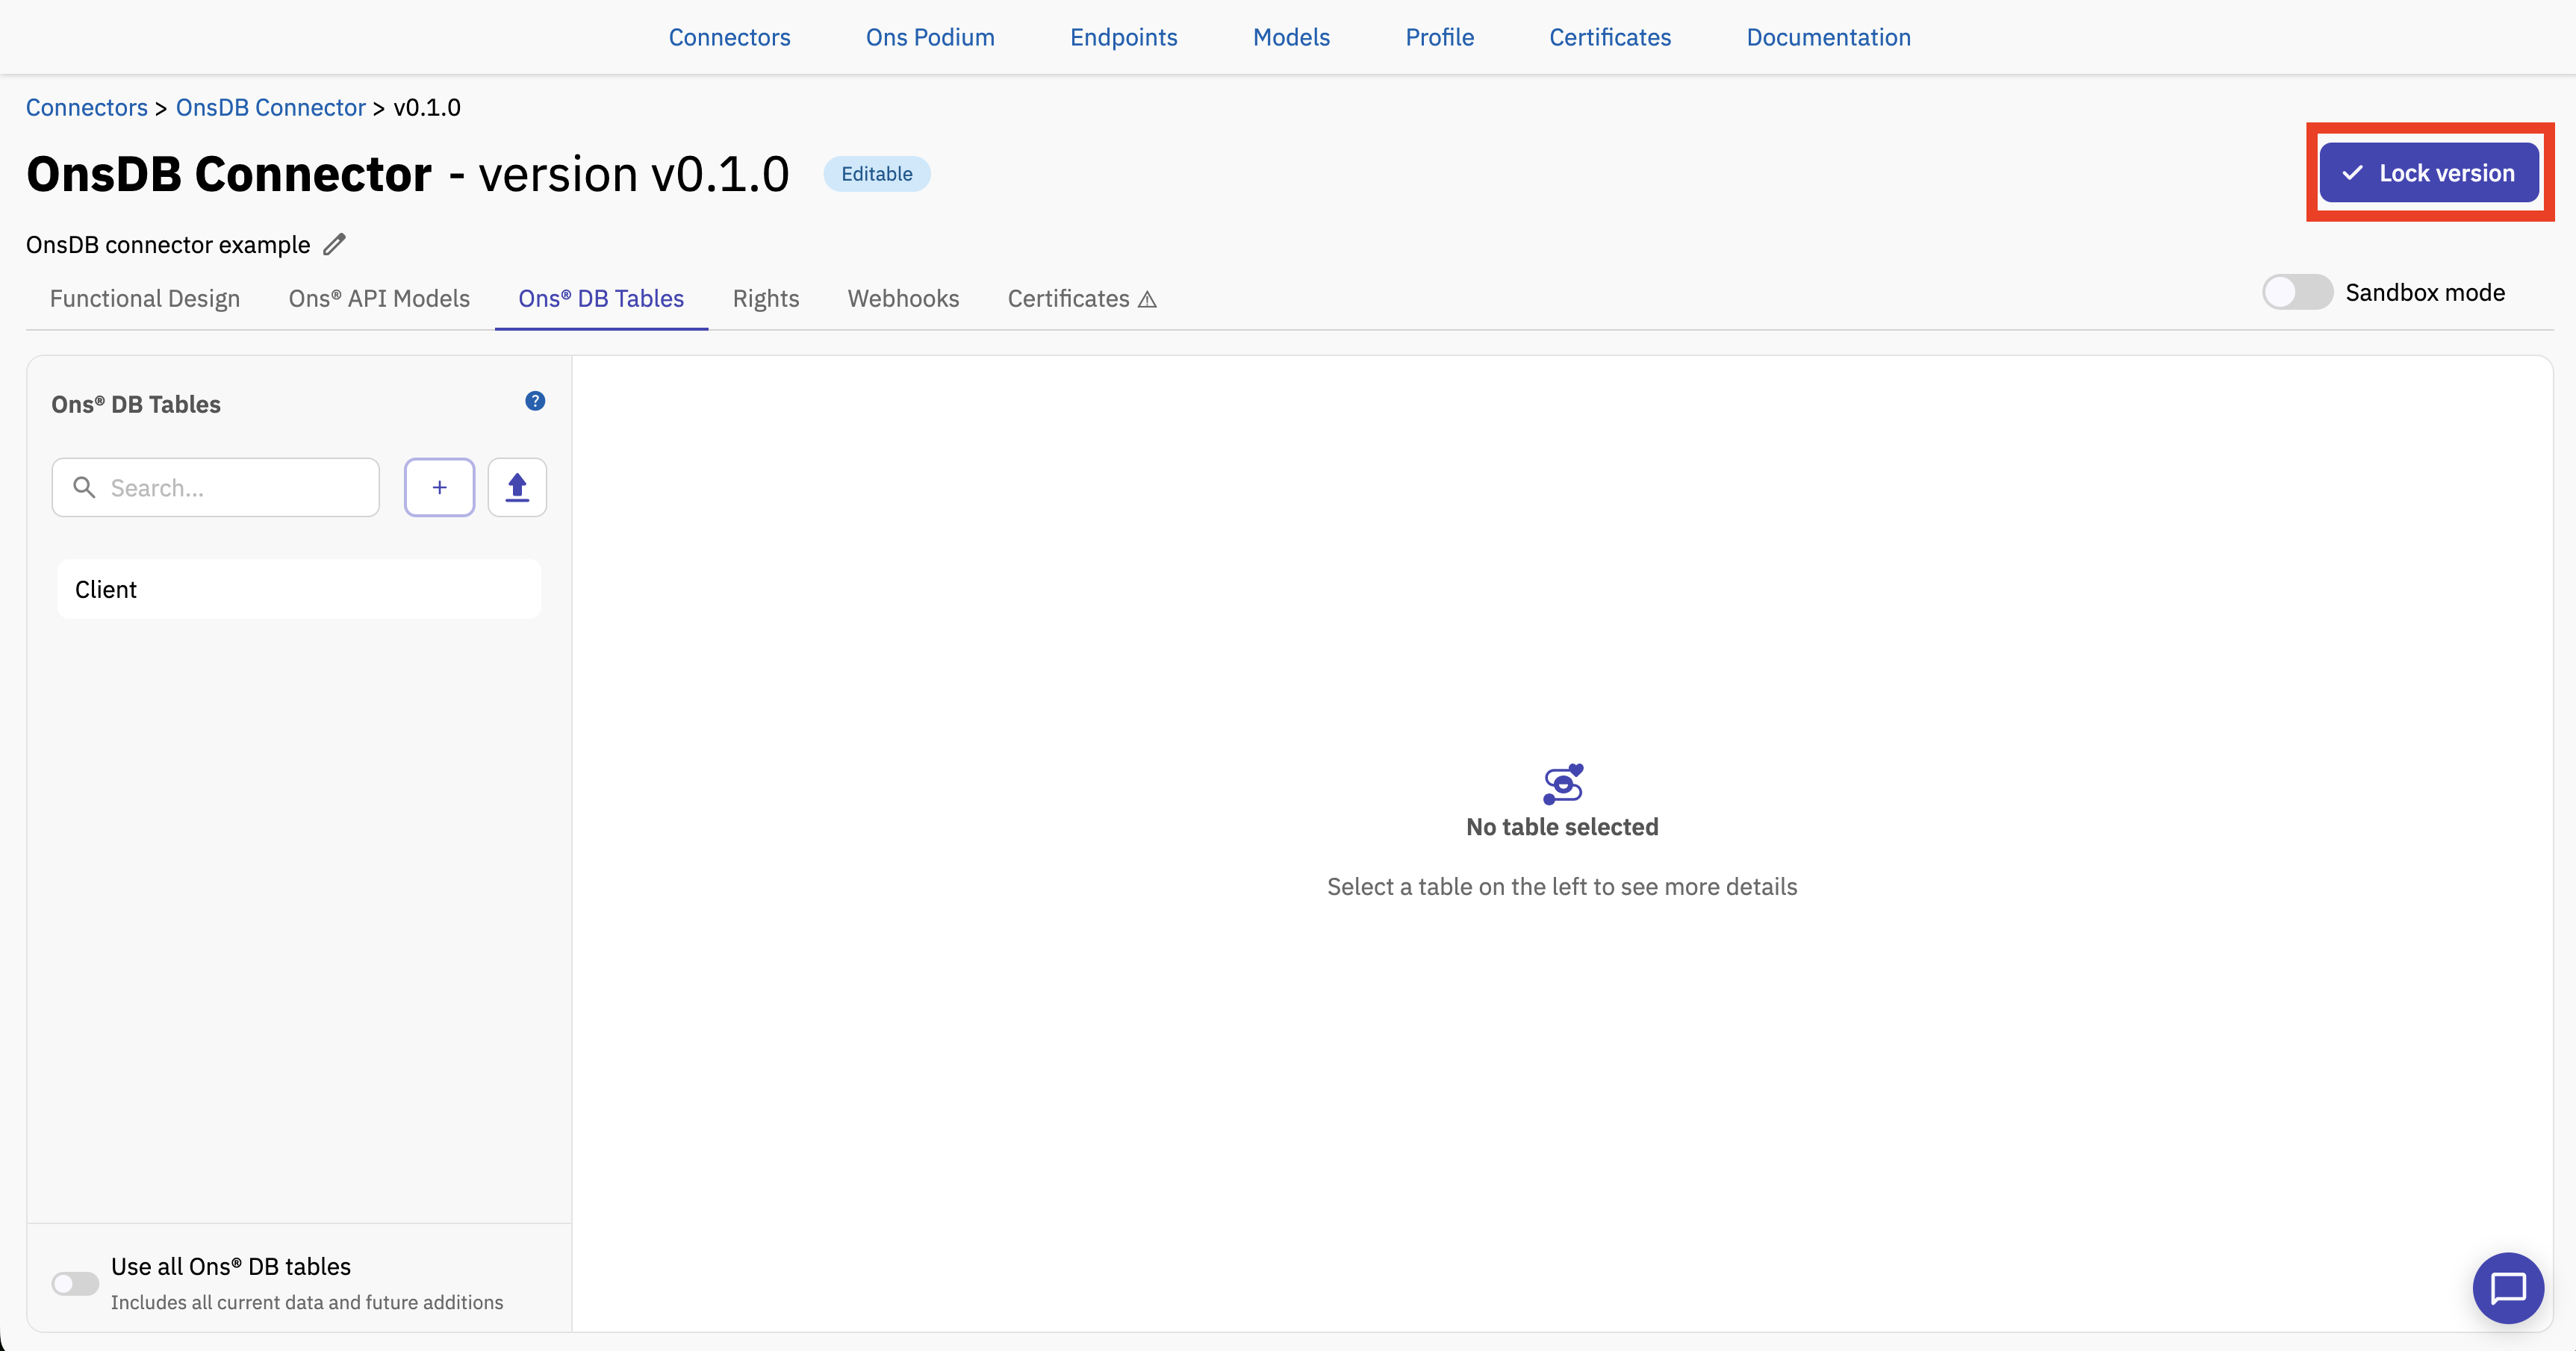Add a new table with plus button
The height and width of the screenshot is (1351, 2576).
[439, 487]
